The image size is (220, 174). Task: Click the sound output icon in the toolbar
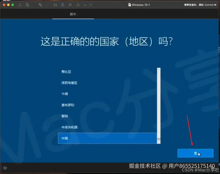pyautogui.click(x=70, y=5)
